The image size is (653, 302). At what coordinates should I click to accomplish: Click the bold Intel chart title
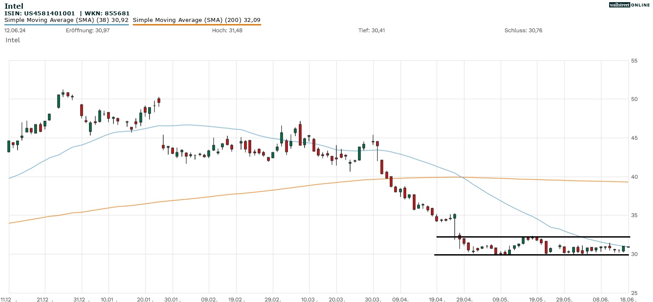click(x=14, y=6)
